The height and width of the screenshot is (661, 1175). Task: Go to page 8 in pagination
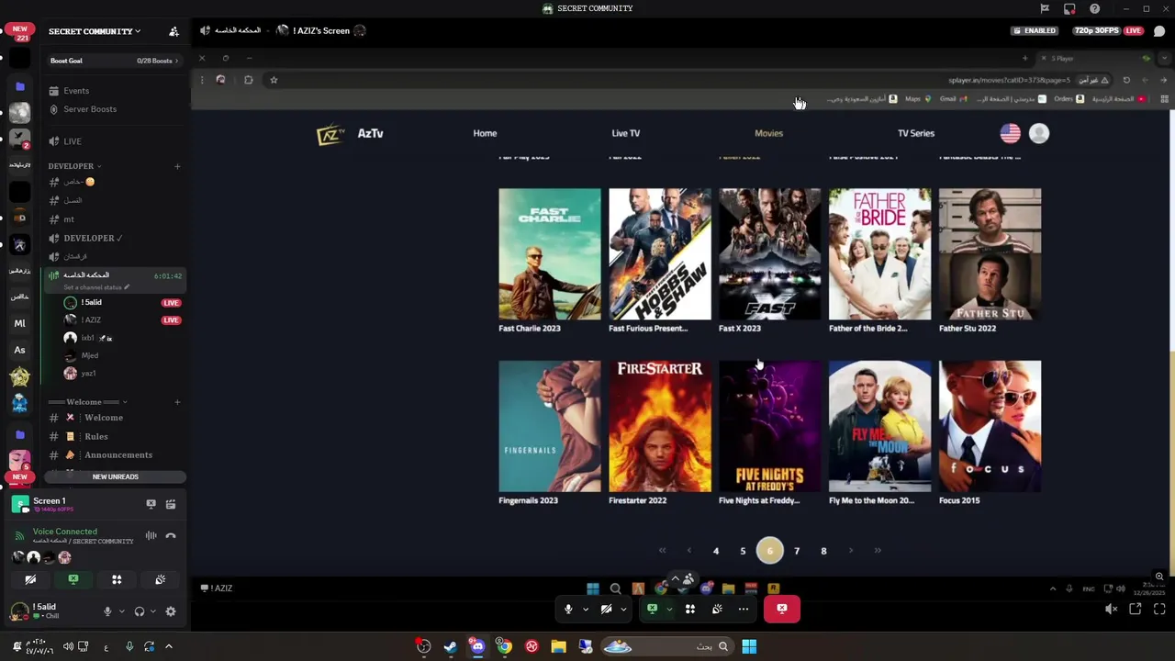823,551
